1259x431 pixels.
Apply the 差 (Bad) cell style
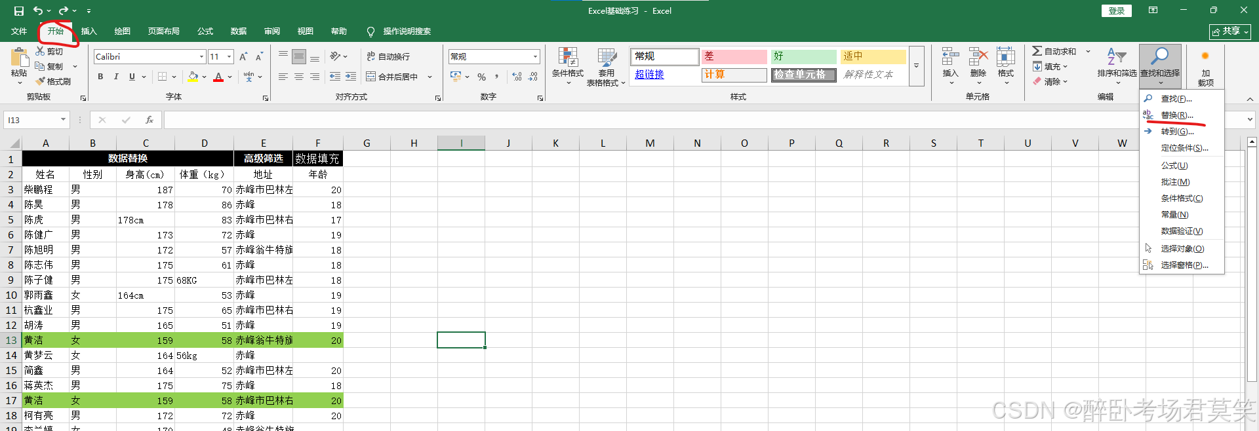(734, 56)
